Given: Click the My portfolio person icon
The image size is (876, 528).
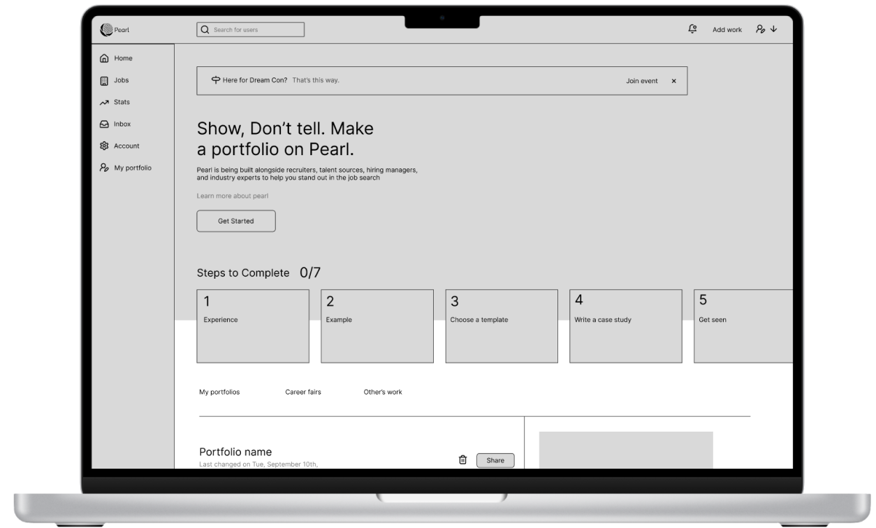Looking at the screenshot, I should click(104, 168).
